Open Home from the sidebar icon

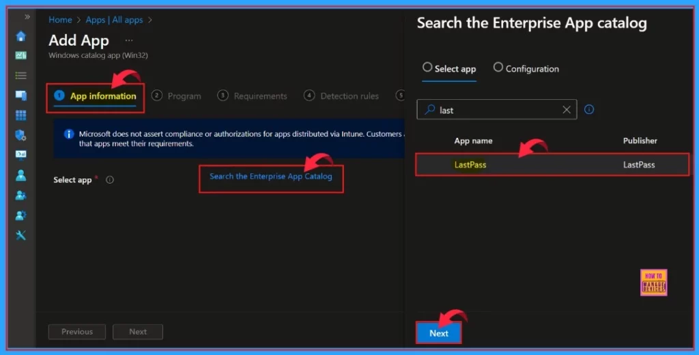point(20,36)
